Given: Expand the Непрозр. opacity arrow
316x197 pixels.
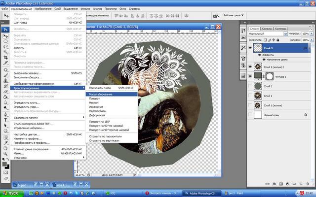Looking at the screenshot, I should [308, 33].
